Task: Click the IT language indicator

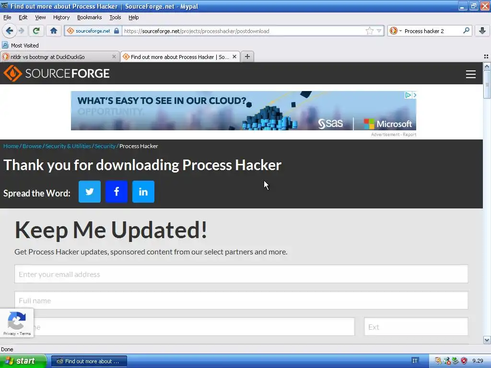Action: (x=415, y=361)
